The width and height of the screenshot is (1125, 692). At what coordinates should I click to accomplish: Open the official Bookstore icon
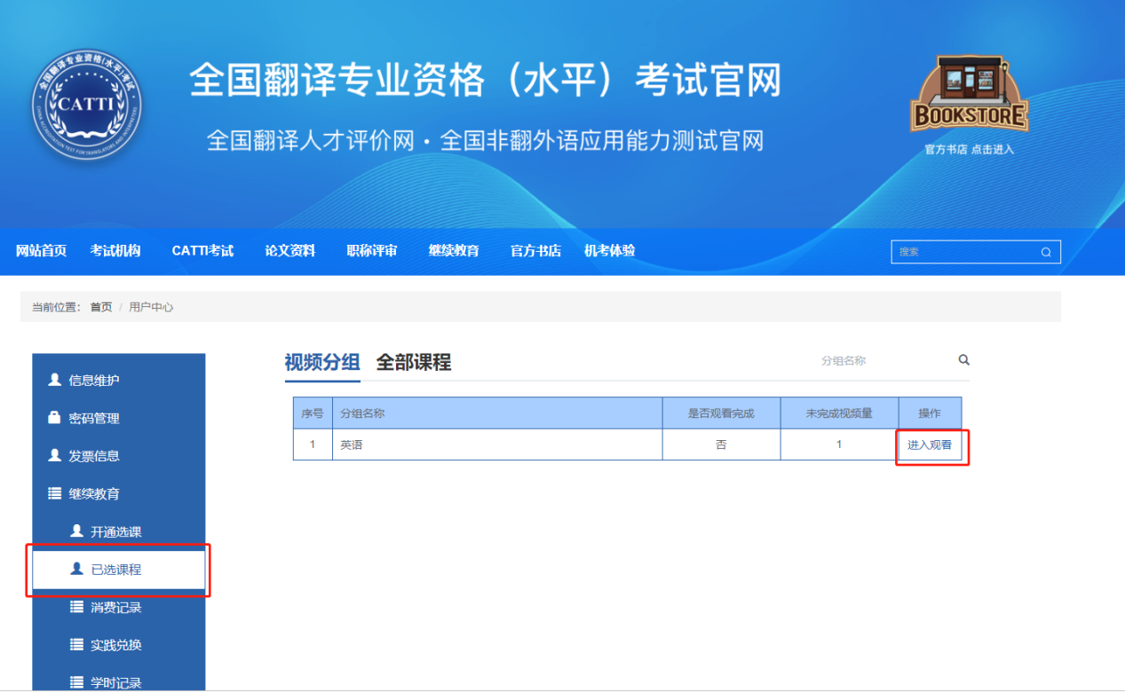[969, 96]
